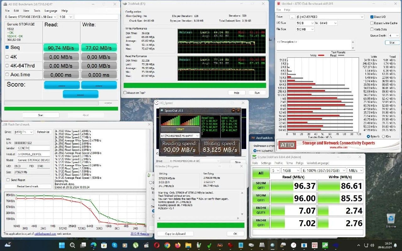Open the Recycle Bin desktop icon

pyautogui.click(x=391, y=221)
